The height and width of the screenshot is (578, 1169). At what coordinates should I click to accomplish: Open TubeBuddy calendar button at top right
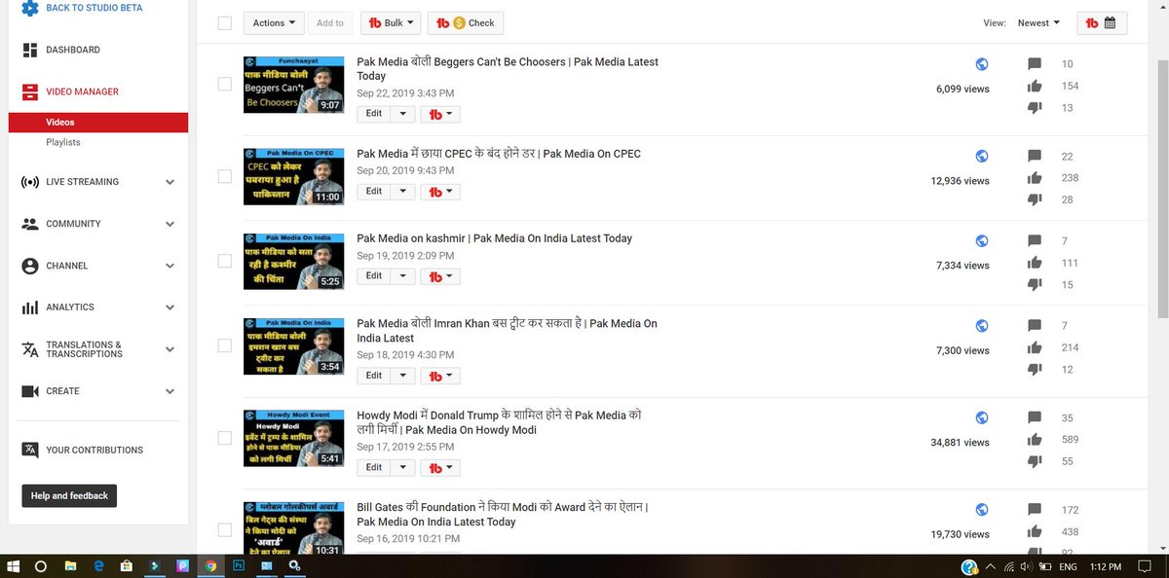click(x=1102, y=23)
